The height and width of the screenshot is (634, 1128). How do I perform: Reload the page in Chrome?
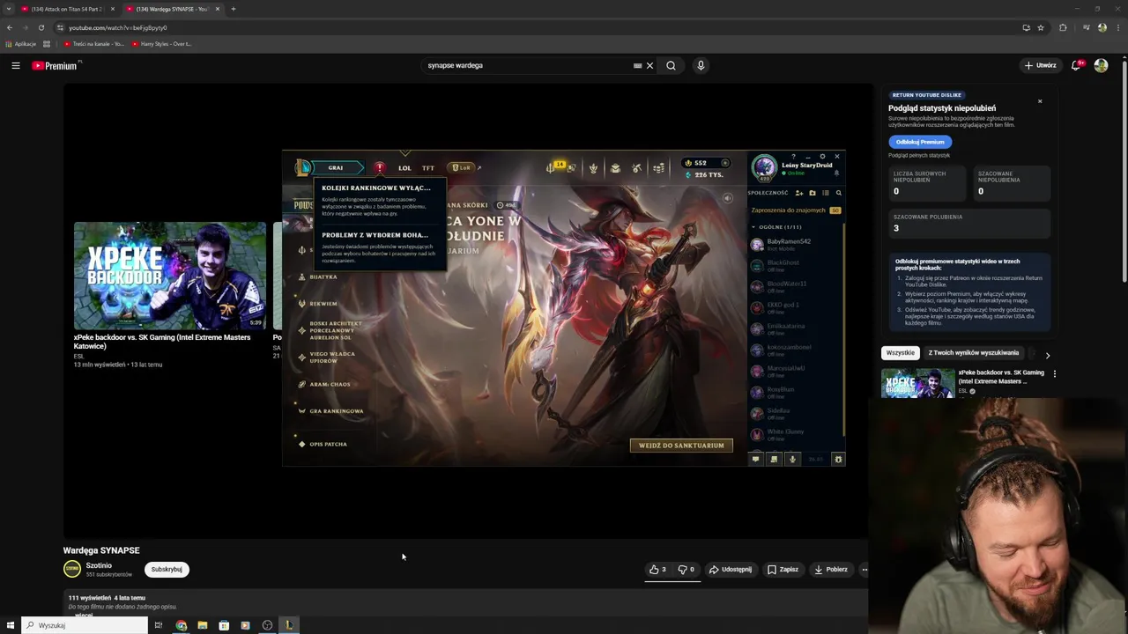(x=41, y=27)
